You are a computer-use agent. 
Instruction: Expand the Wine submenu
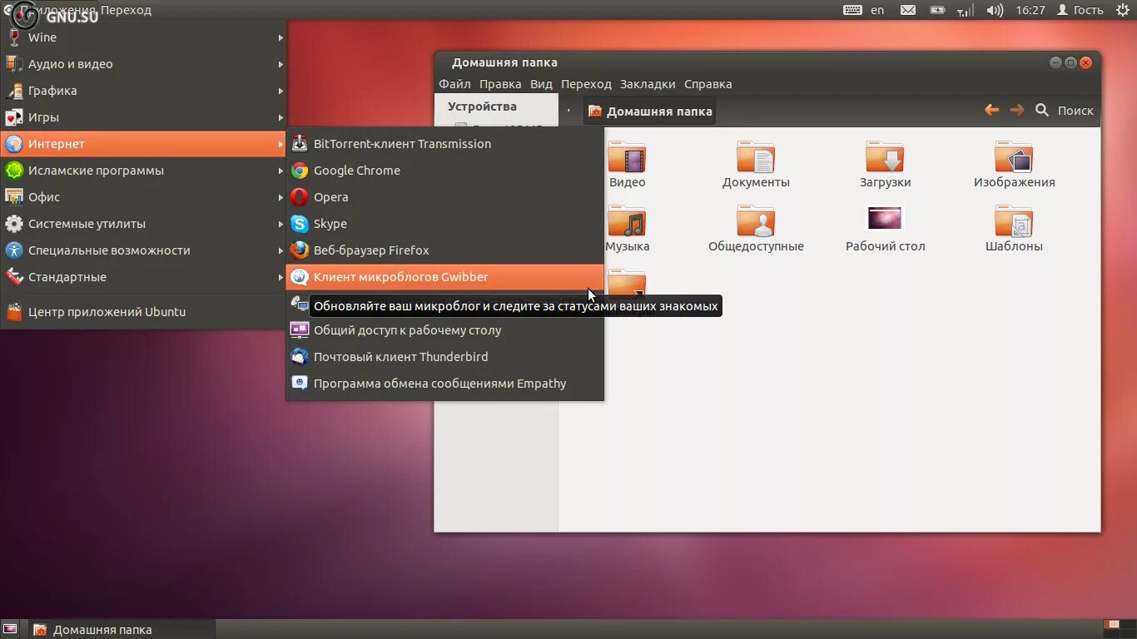[x=143, y=37]
